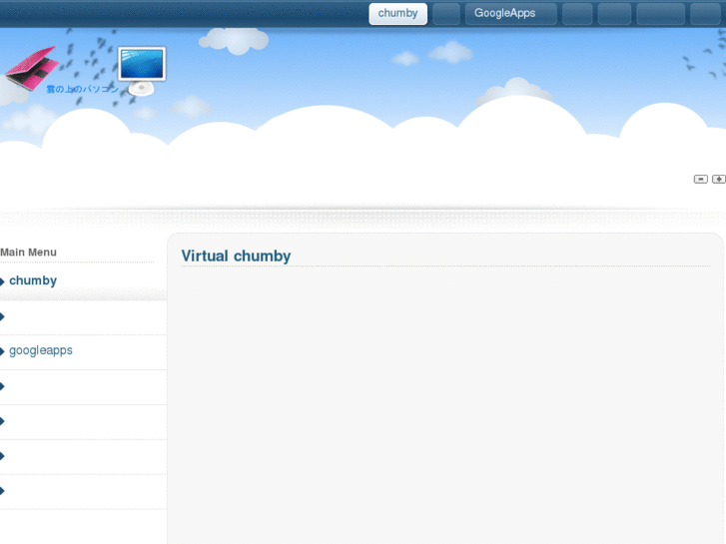Screen dimensions: 726x544
Task: Click the Virtual chumby heading
Action: pyautogui.click(x=236, y=256)
